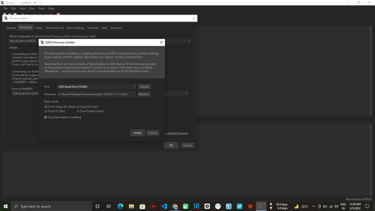Open the Windows Start menu

[6, 206]
